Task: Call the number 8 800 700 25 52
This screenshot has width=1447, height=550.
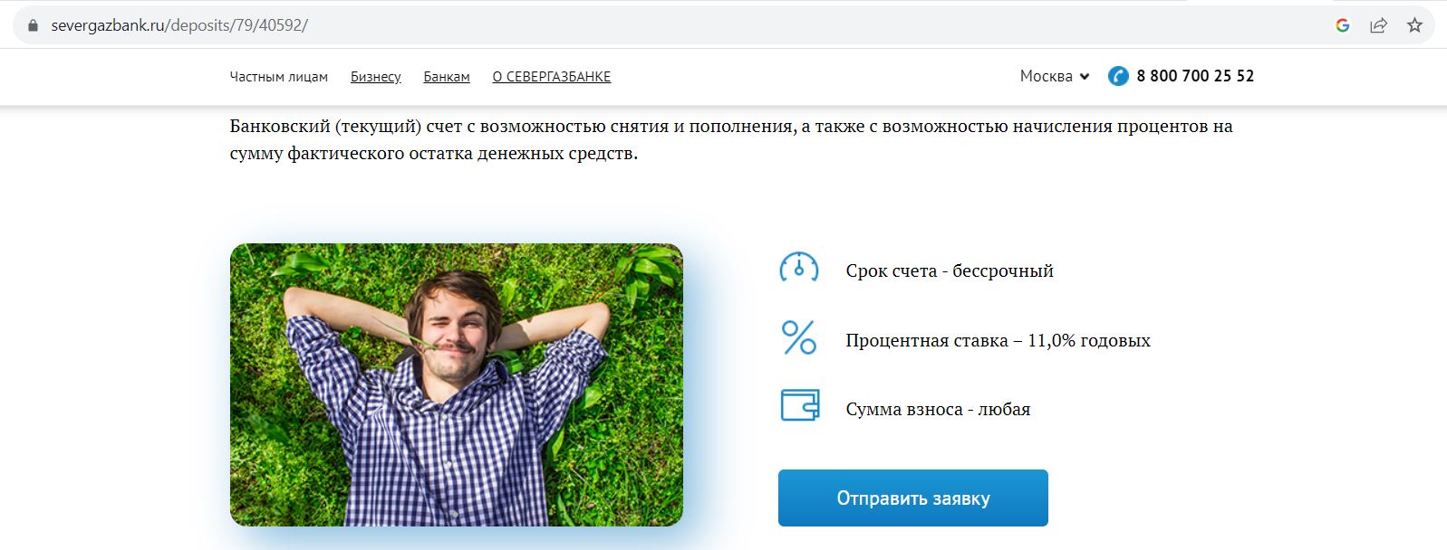Action: [1195, 76]
